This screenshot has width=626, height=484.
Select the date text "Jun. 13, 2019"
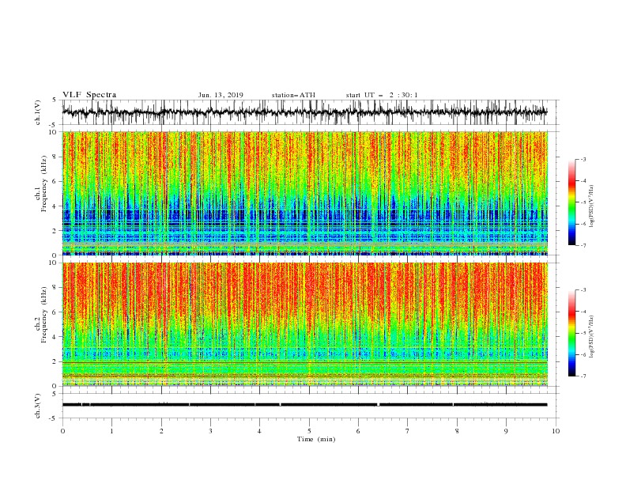tap(221, 95)
